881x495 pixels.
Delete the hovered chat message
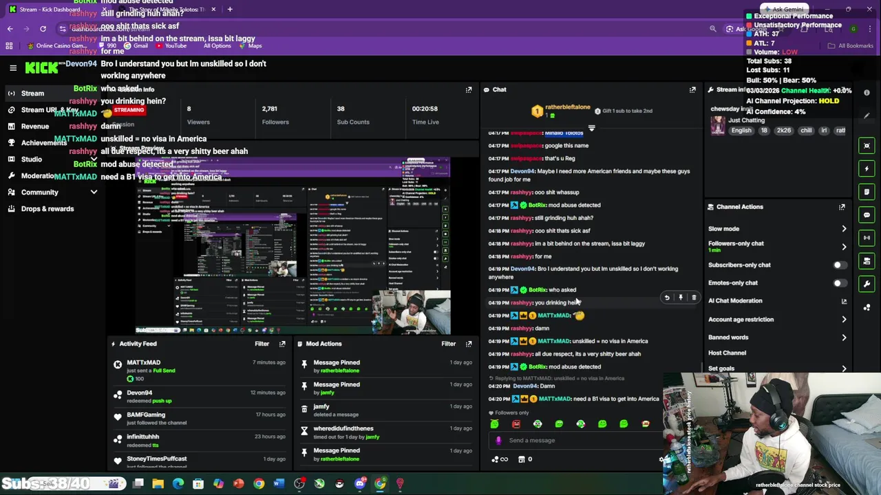click(694, 298)
